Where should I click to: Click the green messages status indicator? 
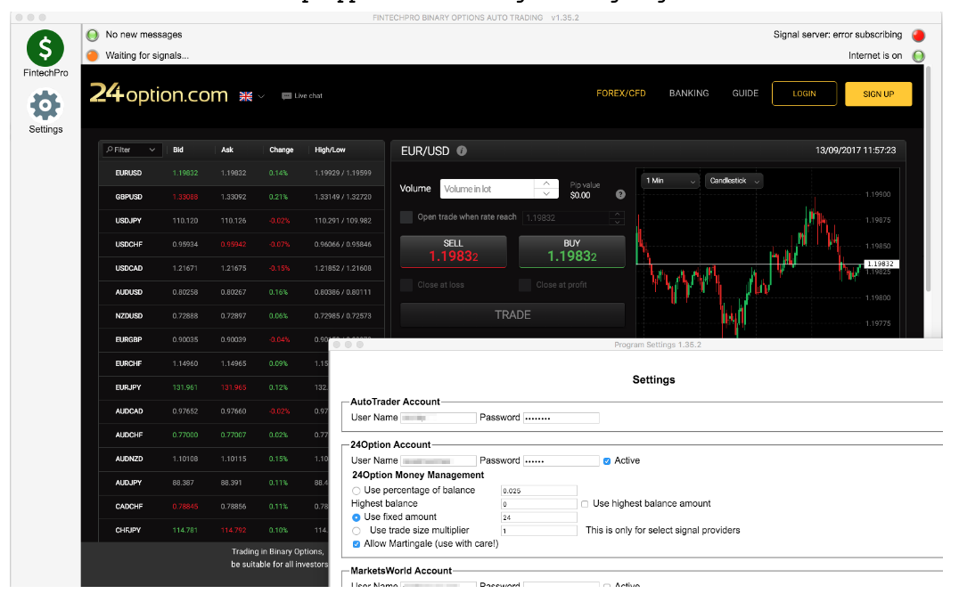93,36
